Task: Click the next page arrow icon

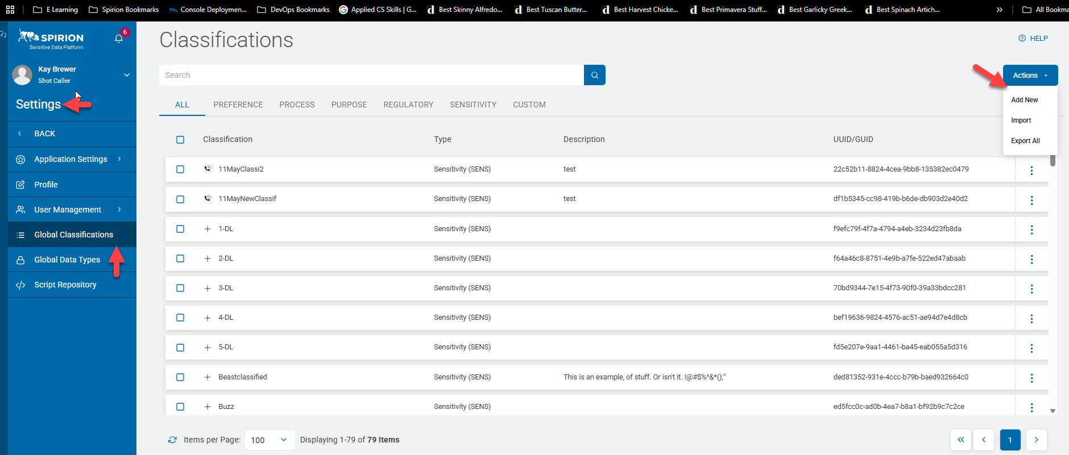Action: click(x=1036, y=440)
